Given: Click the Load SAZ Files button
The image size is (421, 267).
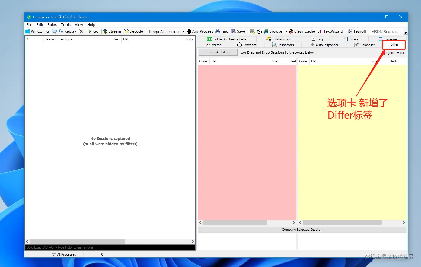Looking at the screenshot, I should 218,52.
